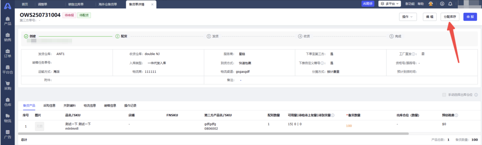Click order number OWS250731004
Screen dimensions: 482x145
40,15
